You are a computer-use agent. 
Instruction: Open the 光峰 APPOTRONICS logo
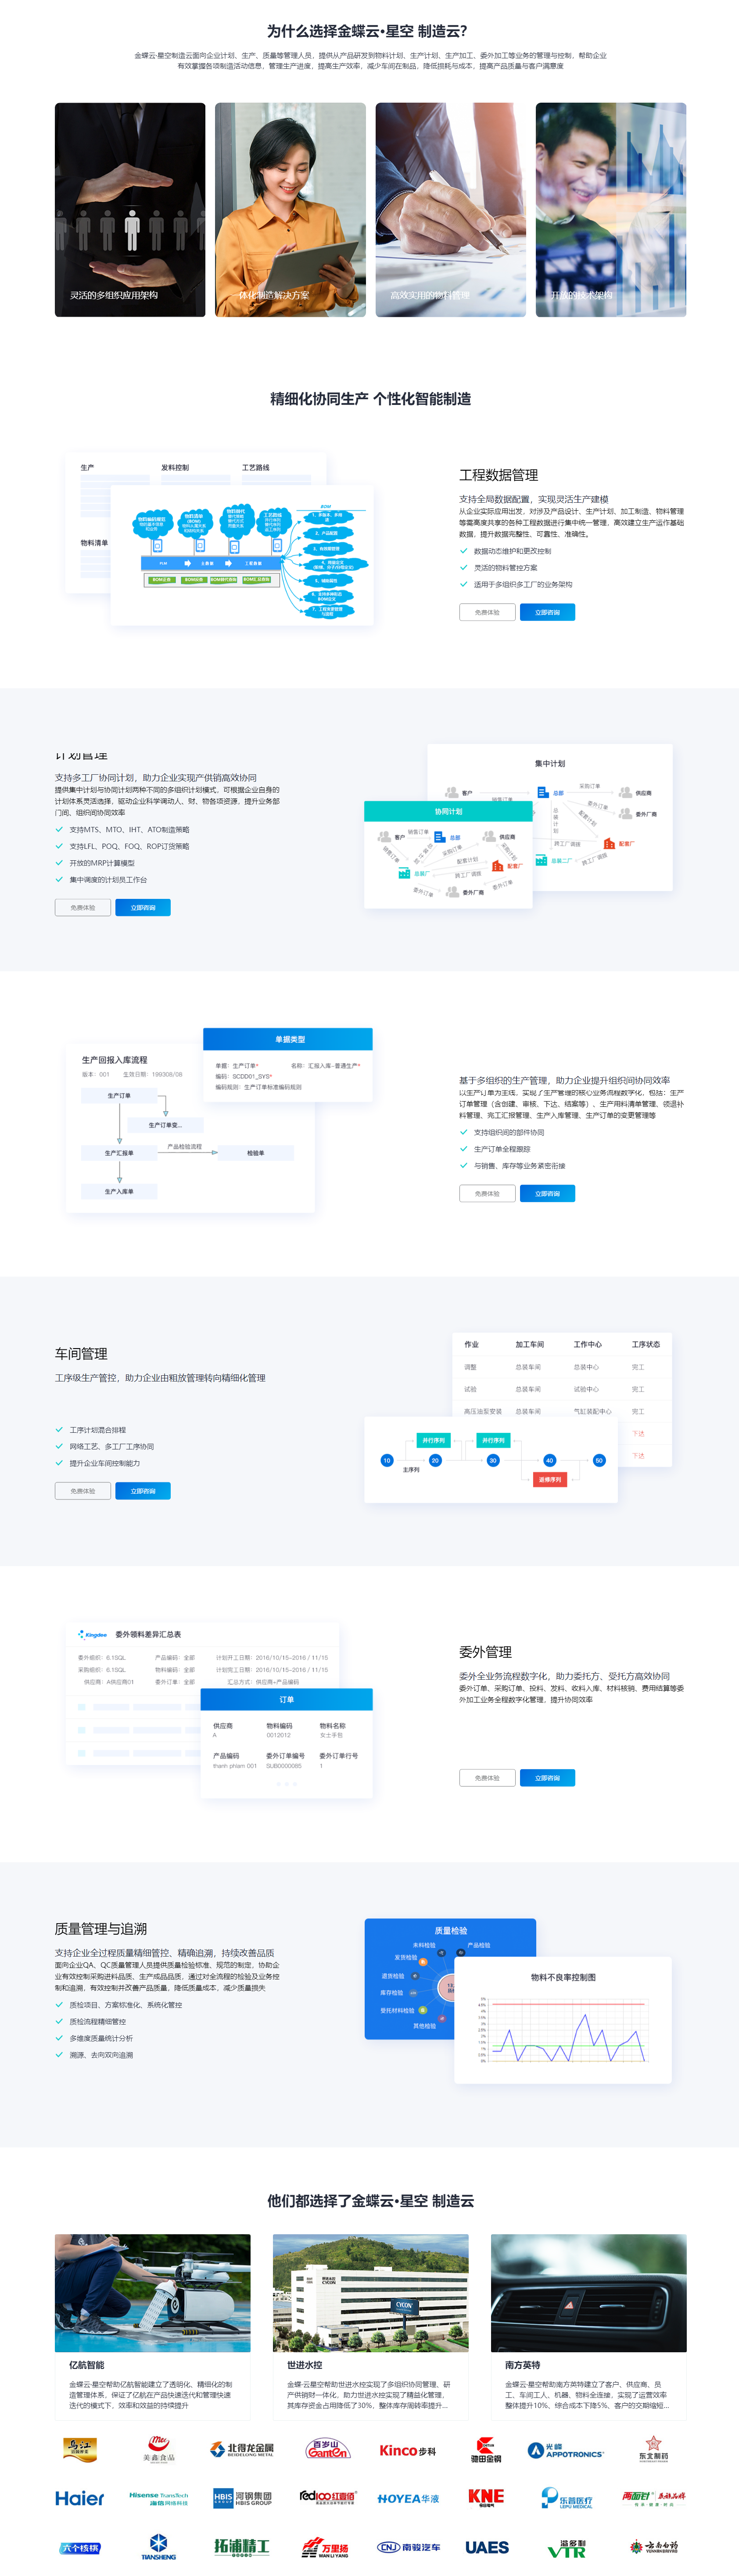566,2449
